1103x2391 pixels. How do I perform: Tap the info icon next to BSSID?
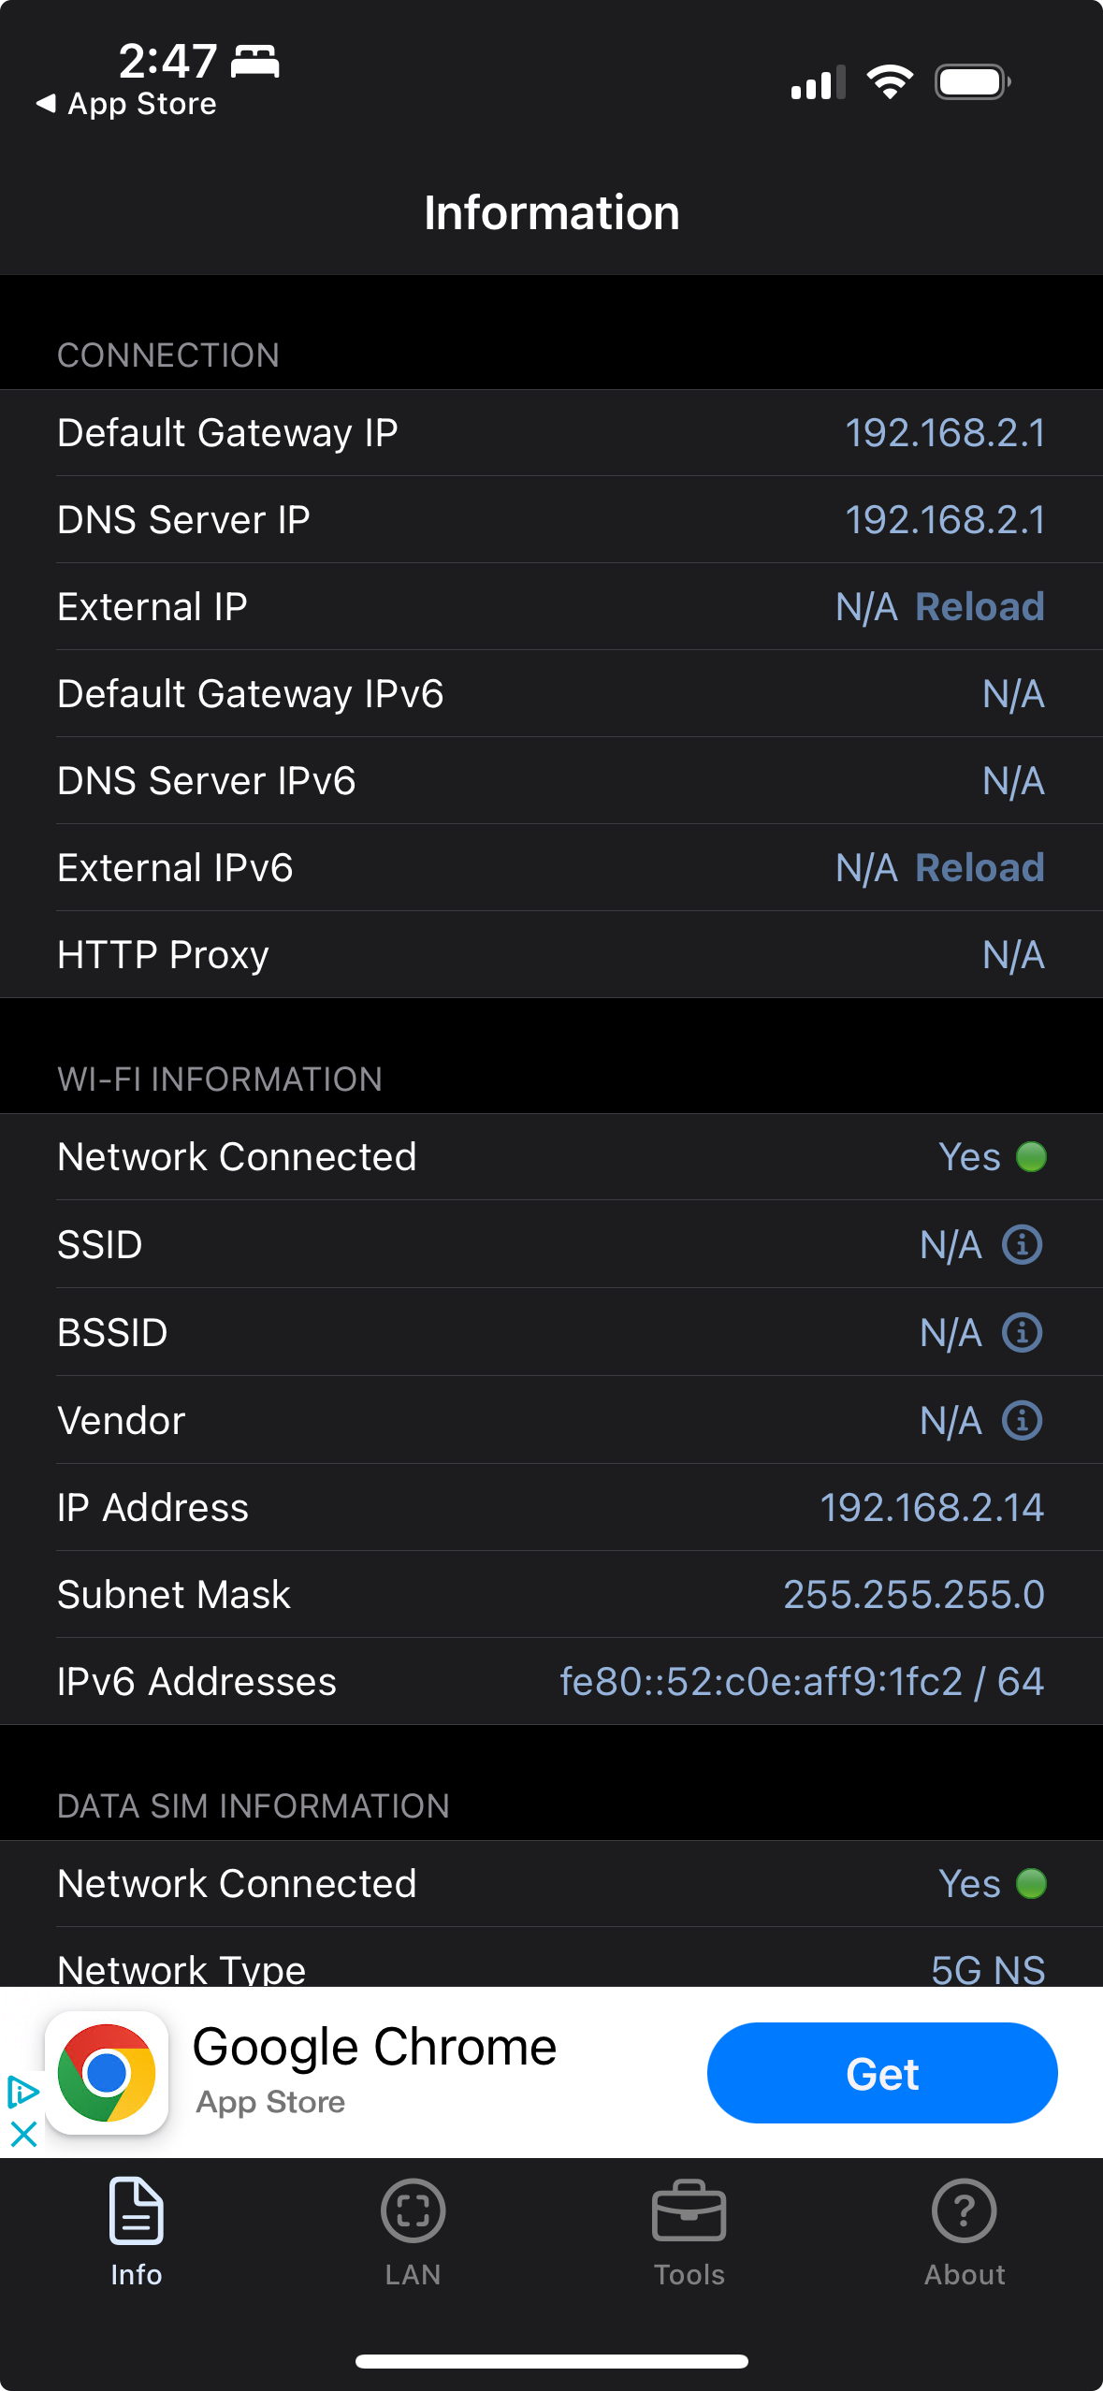(1023, 1332)
